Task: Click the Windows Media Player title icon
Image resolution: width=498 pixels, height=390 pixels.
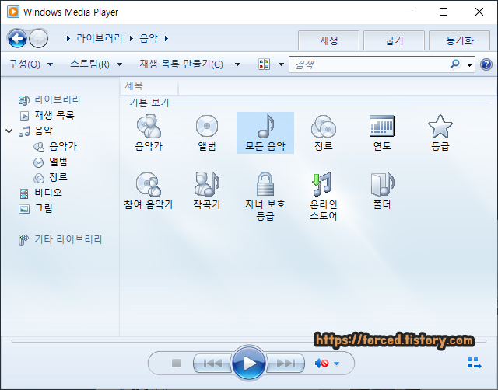Action: tap(13, 12)
